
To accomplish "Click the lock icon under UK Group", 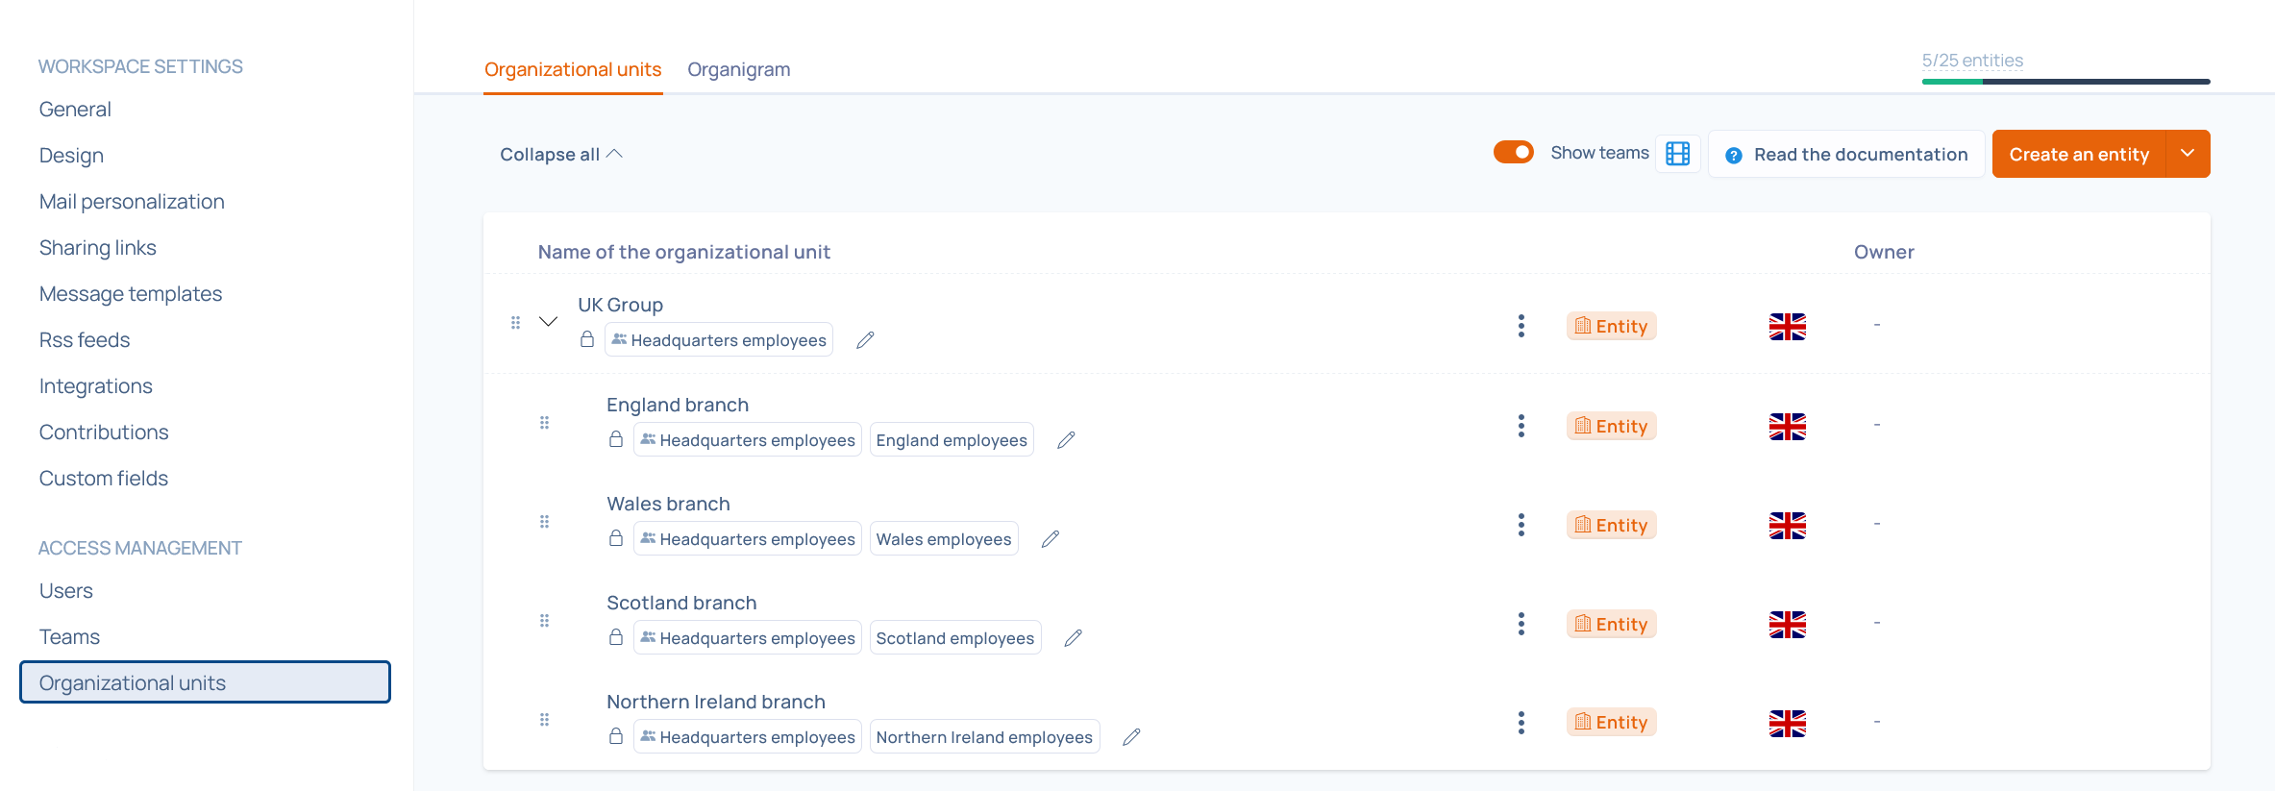I will [587, 340].
